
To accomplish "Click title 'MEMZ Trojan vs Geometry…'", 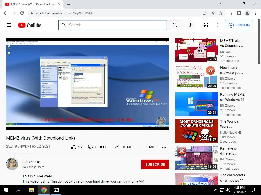I will 231,43.
